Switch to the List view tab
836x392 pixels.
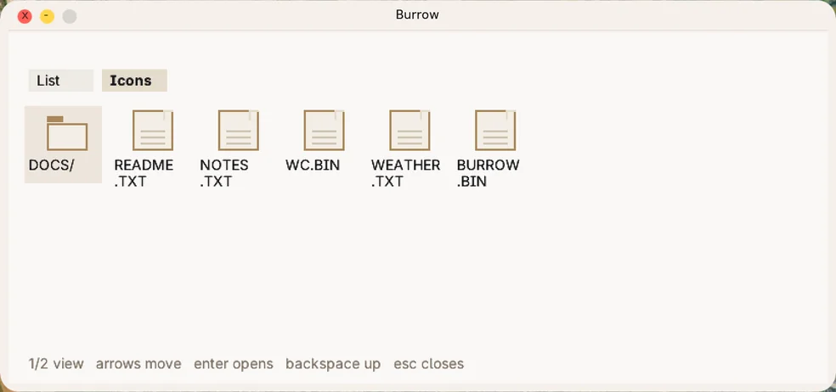61,81
